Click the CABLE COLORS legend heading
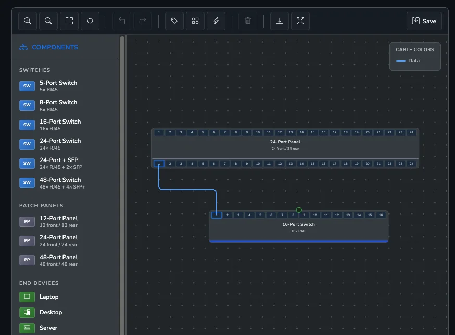 (x=415, y=50)
